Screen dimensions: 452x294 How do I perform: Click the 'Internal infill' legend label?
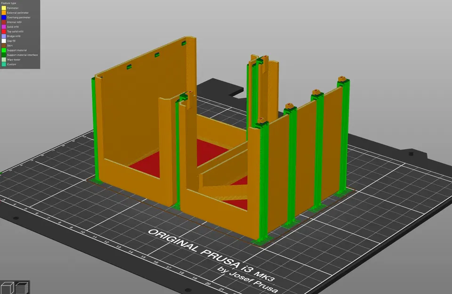(15, 22)
